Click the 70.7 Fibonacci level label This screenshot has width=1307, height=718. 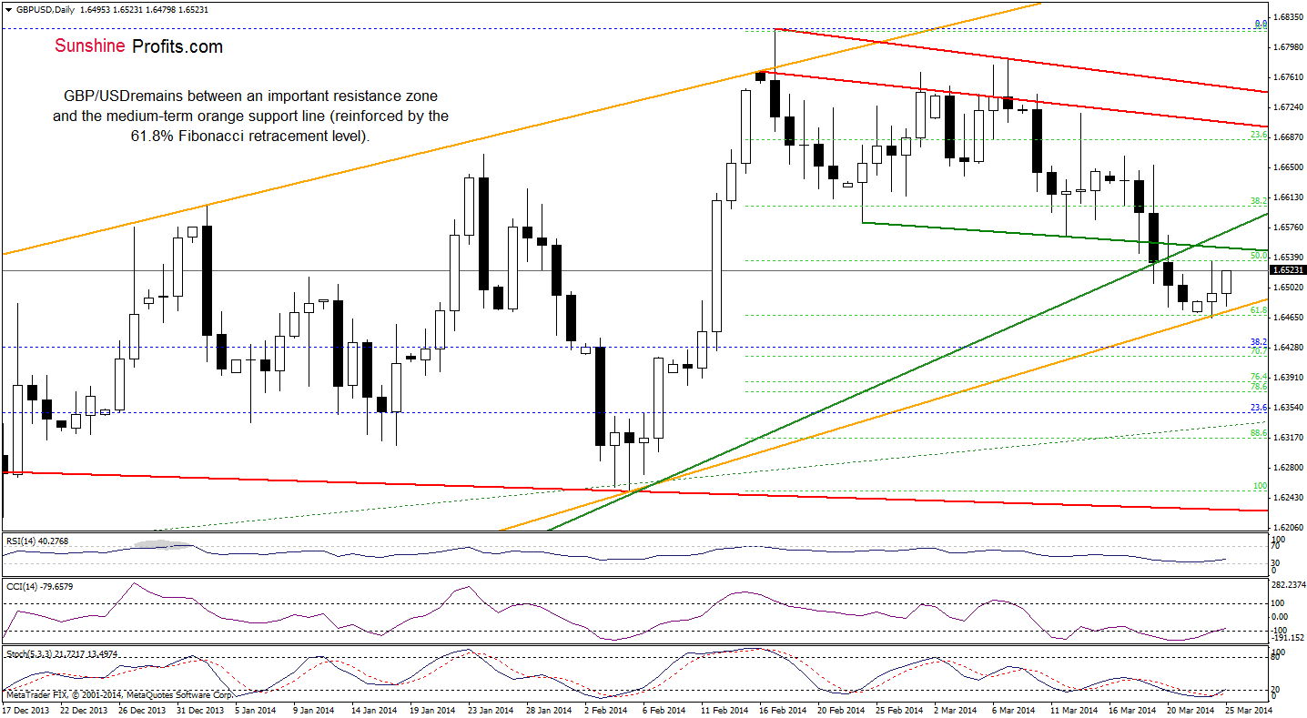tap(1260, 350)
